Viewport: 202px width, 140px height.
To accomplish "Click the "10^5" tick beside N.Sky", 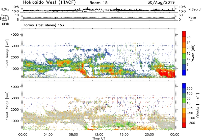I will [15, 7].
